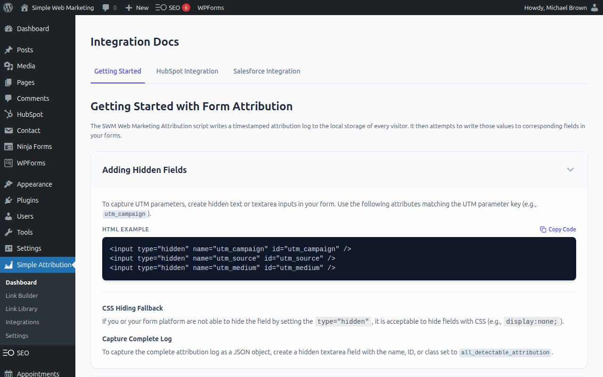Viewport: 603px width, 377px height.
Task: Click the Ninja Forms sidebar icon
Action: coord(8,147)
